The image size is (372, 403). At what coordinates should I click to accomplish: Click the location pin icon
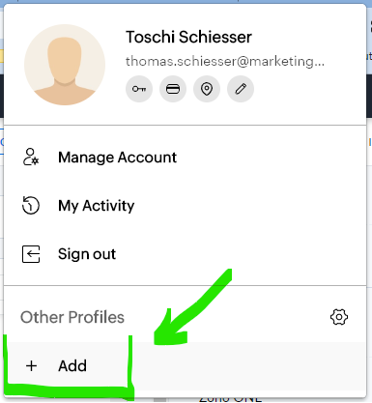pos(207,89)
